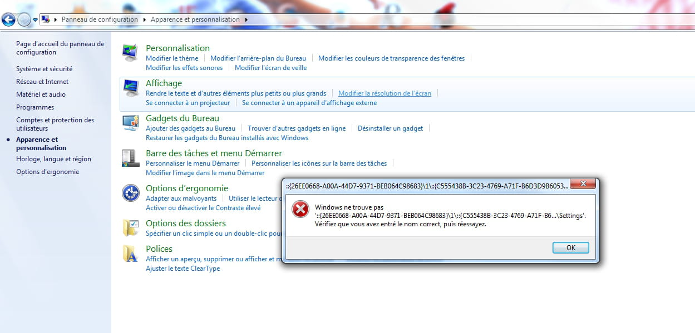The height and width of the screenshot is (333, 695).
Task: Open the Options des dossiers heading link
Action: coord(186,223)
